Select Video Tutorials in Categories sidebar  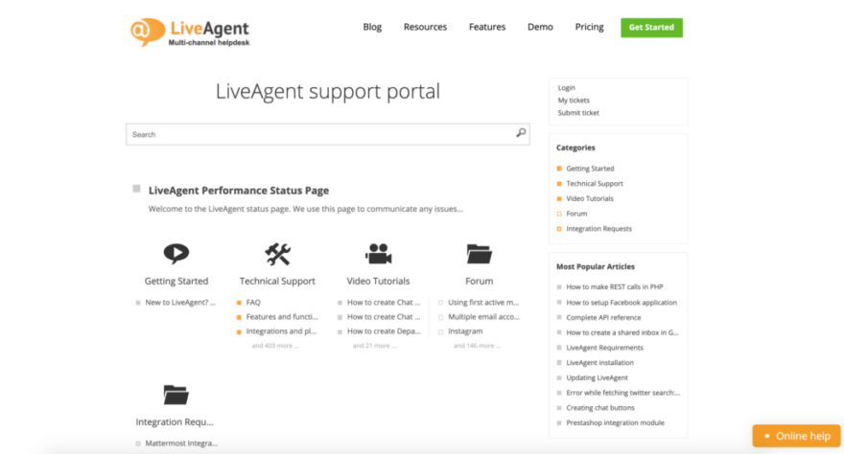pyautogui.click(x=590, y=198)
